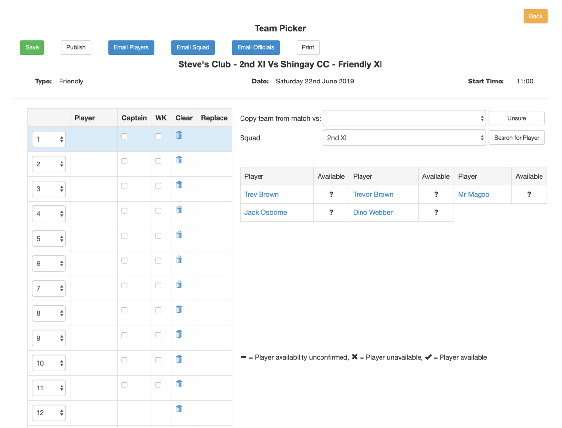Clear player from position 1 using trash icon
This screenshot has width=562, height=428.
click(x=179, y=135)
